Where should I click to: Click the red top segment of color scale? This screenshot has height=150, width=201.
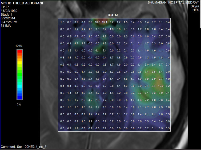[x=20, y=52]
